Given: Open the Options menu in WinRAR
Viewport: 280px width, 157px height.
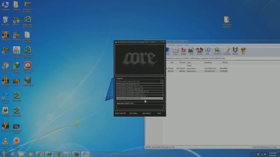Looking at the screenshot, I should (180, 45).
